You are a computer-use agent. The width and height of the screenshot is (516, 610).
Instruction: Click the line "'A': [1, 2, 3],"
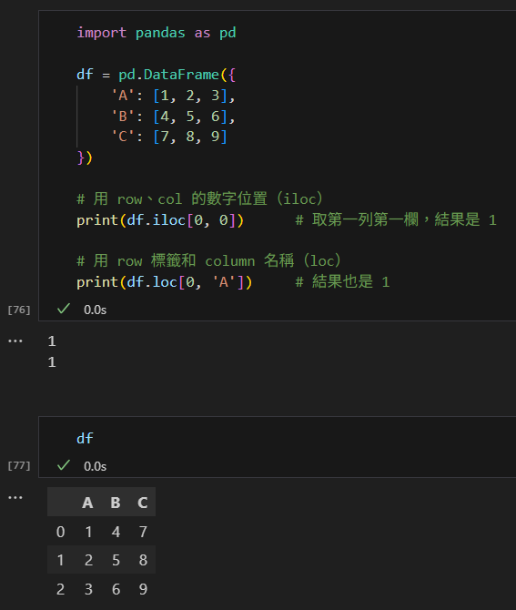tap(174, 96)
